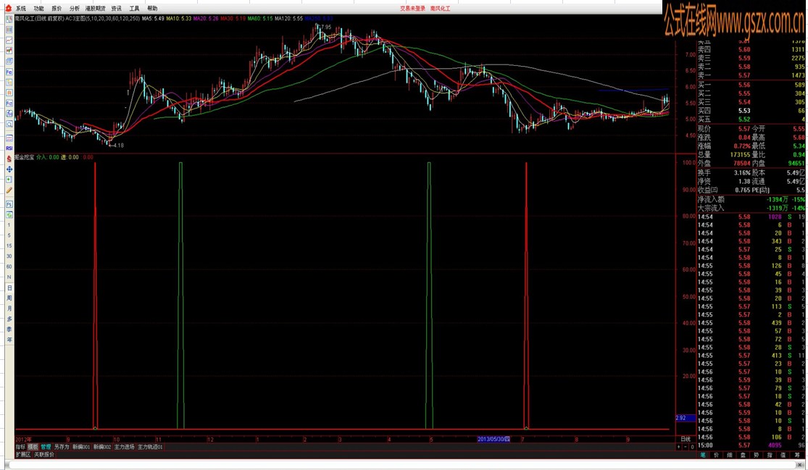Click the horizontal scrollbar at window bottom
This screenshot has height=470, width=808.
(x=402, y=465)
